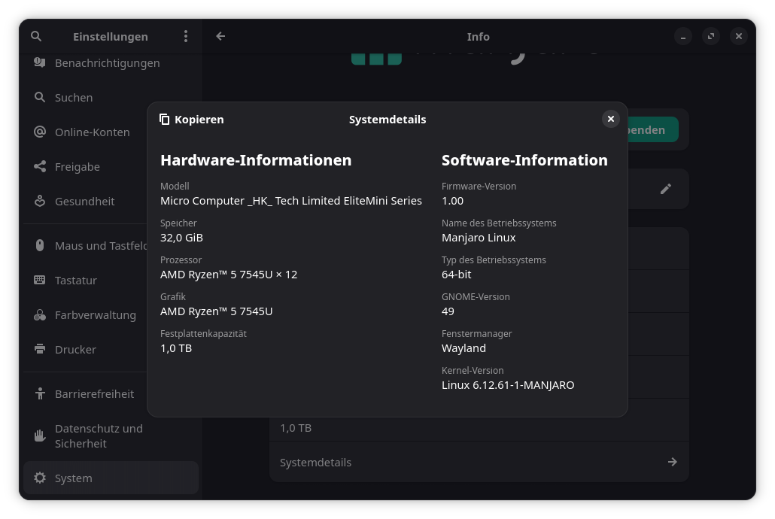Go to Tastatur settings
Viewport: 775px width, 519px height.
click(76, 281)
